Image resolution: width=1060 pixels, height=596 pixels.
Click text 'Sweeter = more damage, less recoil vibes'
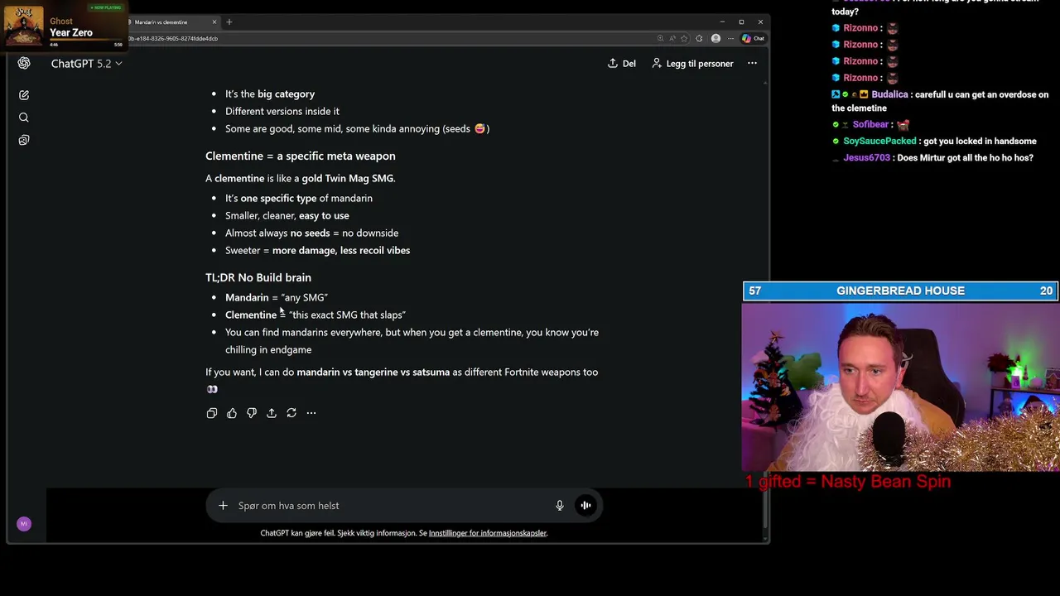click(x=317, y=250)
